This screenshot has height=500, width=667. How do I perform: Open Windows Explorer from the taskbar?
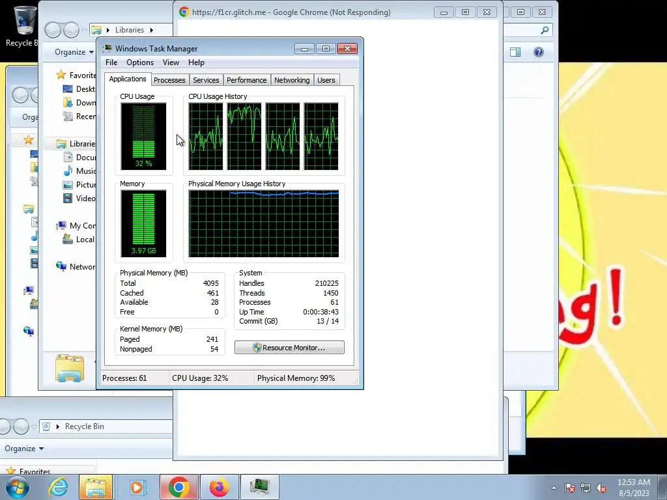(x=95, y=487)
